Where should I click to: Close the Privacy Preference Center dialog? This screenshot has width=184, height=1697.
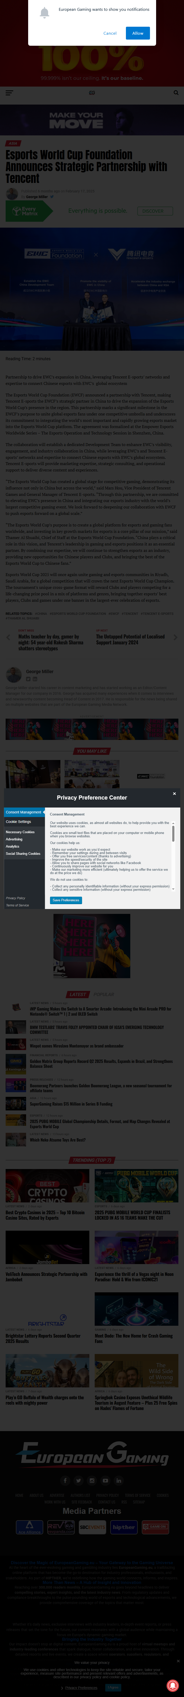click(174, 794)
